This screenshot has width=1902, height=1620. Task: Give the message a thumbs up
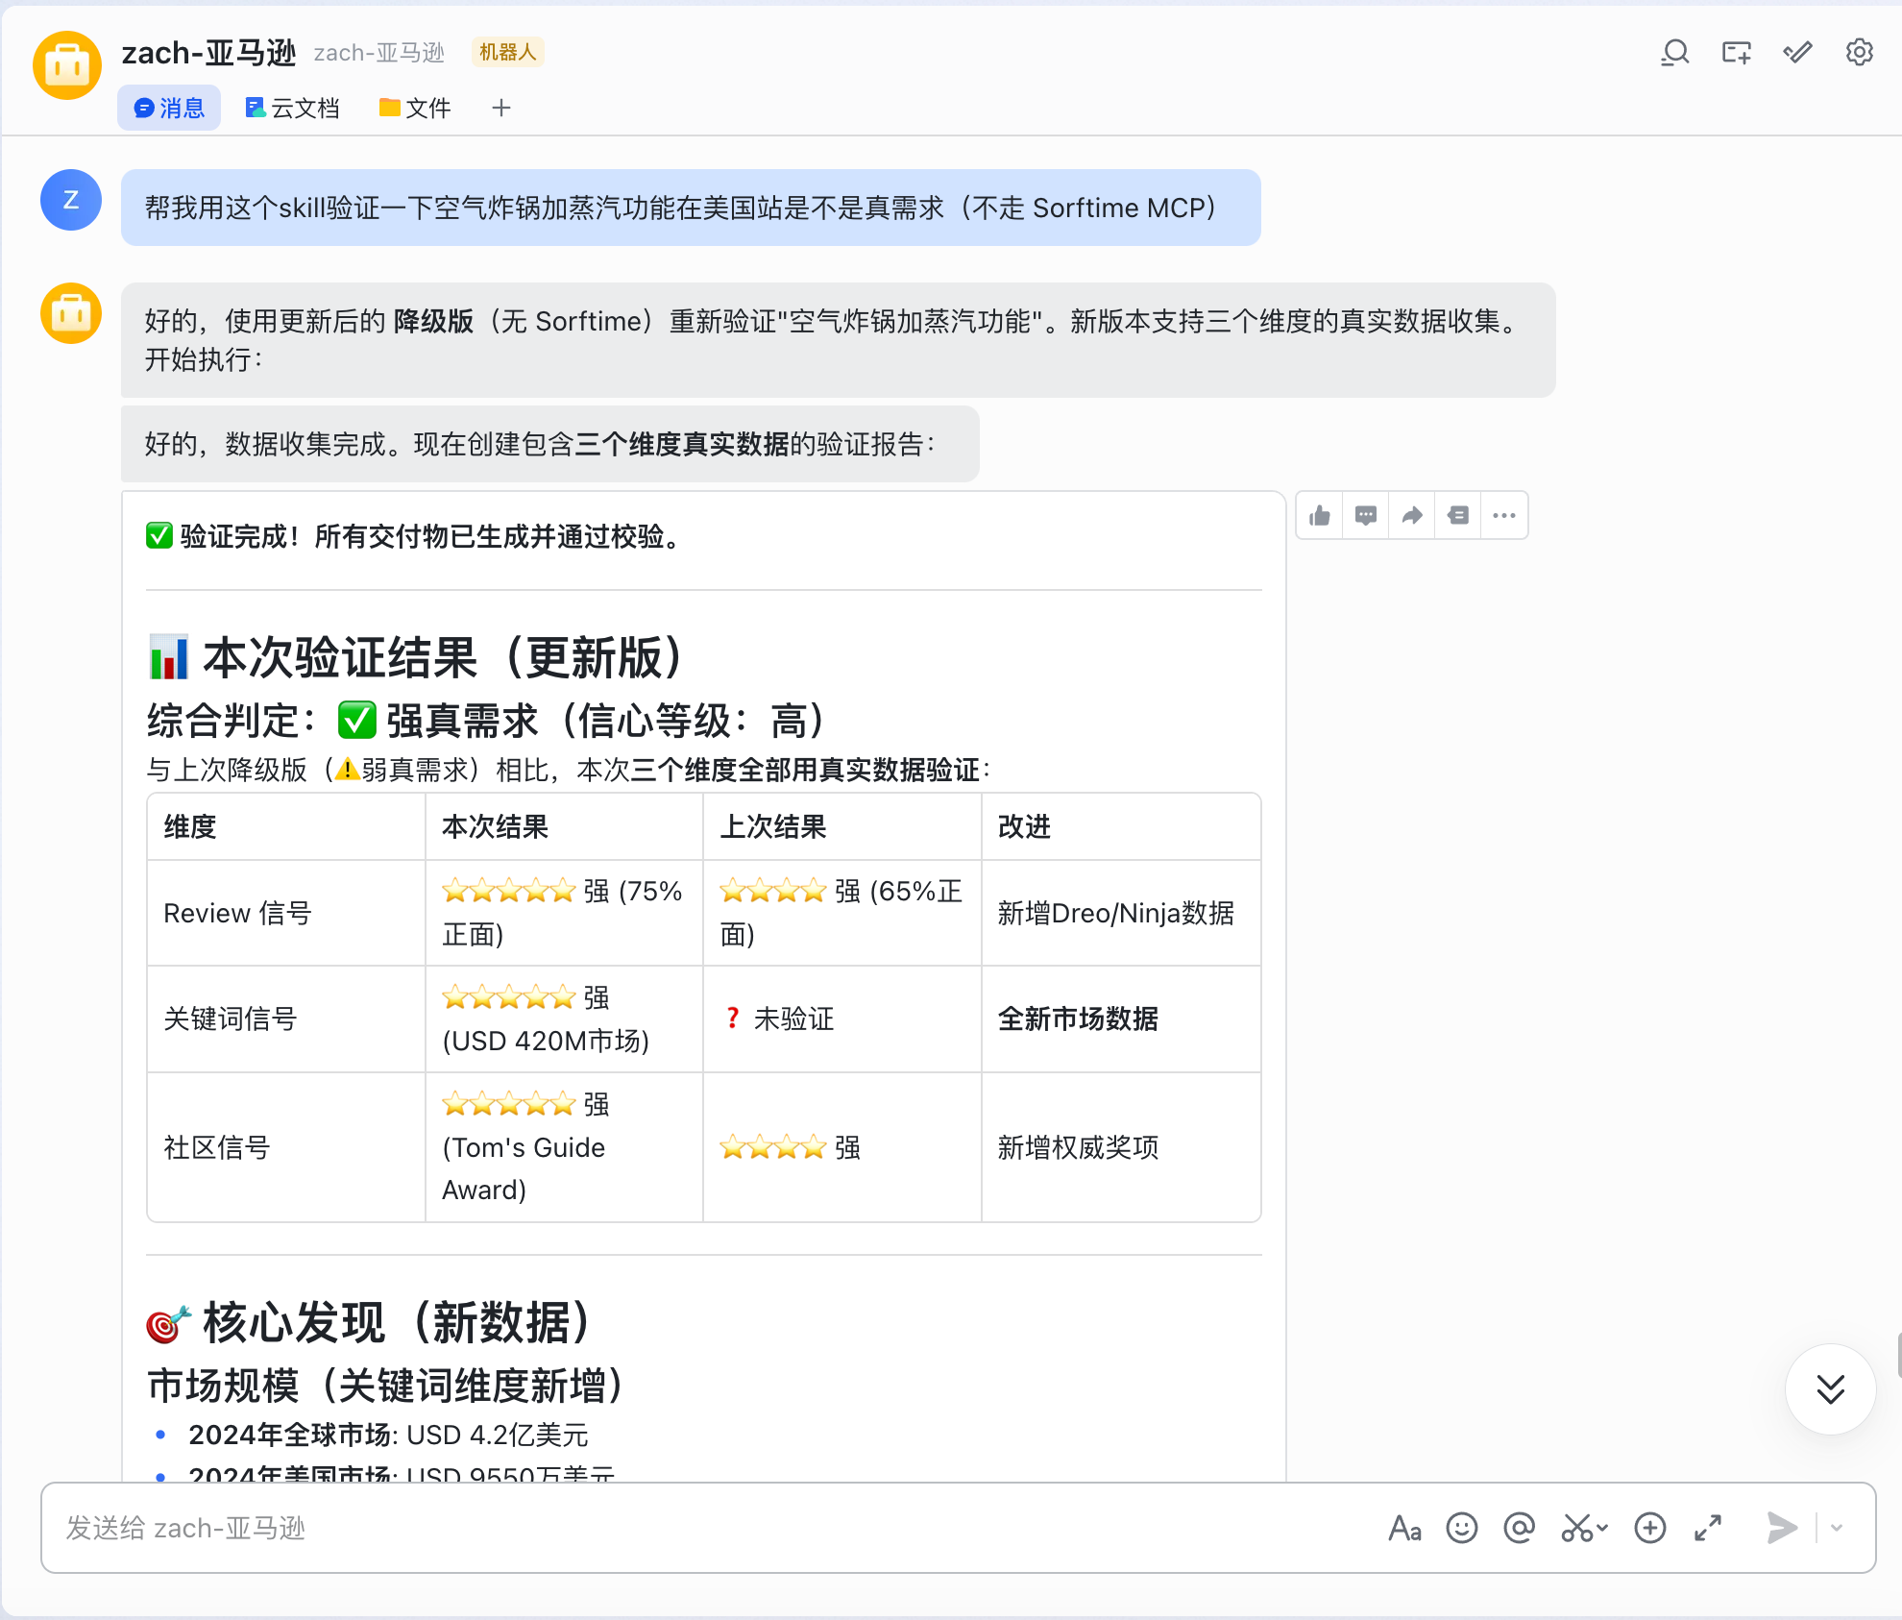pos(1320,516)
